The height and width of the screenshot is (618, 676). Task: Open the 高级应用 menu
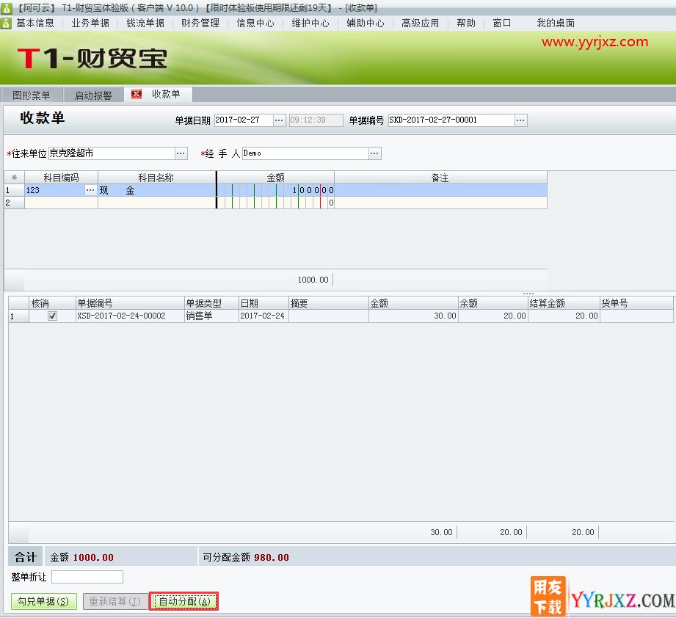click(421, 23)
